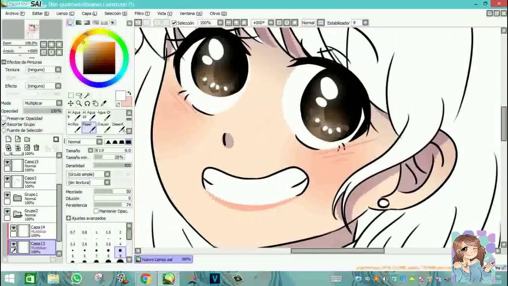This screenshot has height=286, width=508.
Task: Swap foreground and background colors
Action: tap(129, 93)
